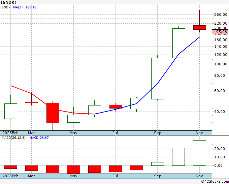229x184 pixels.
Task: Click the red March MACD bar
Action: [32, 168]
